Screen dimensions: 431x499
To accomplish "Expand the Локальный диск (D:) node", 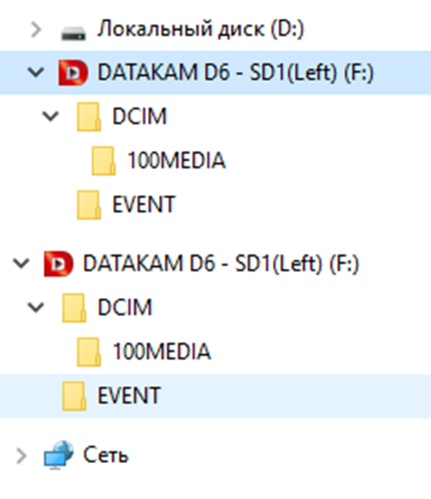I will 36,30.
